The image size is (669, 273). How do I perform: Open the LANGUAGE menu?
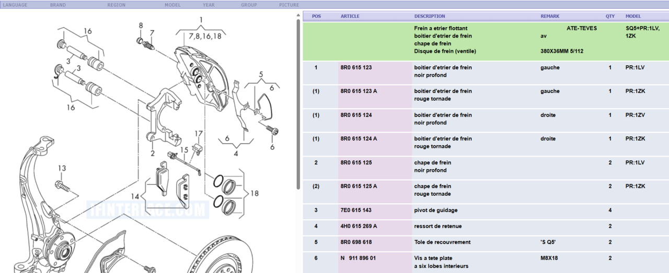[x=15, y=5]
